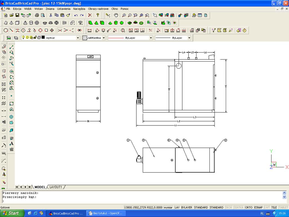Open Help with the question mark icon

98,15
